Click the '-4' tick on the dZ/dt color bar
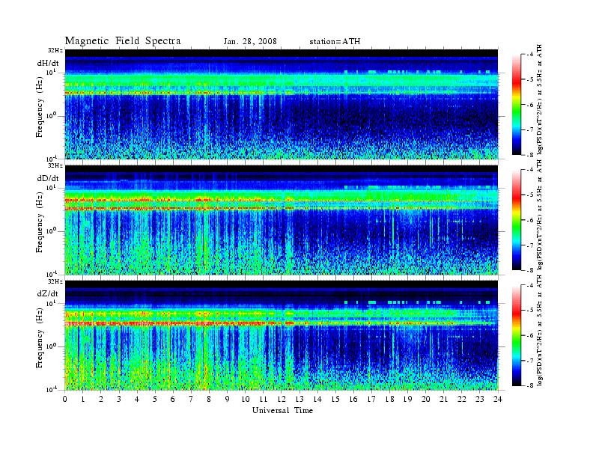This screenshot has height=458, width=593. click(x=530, y=286)
